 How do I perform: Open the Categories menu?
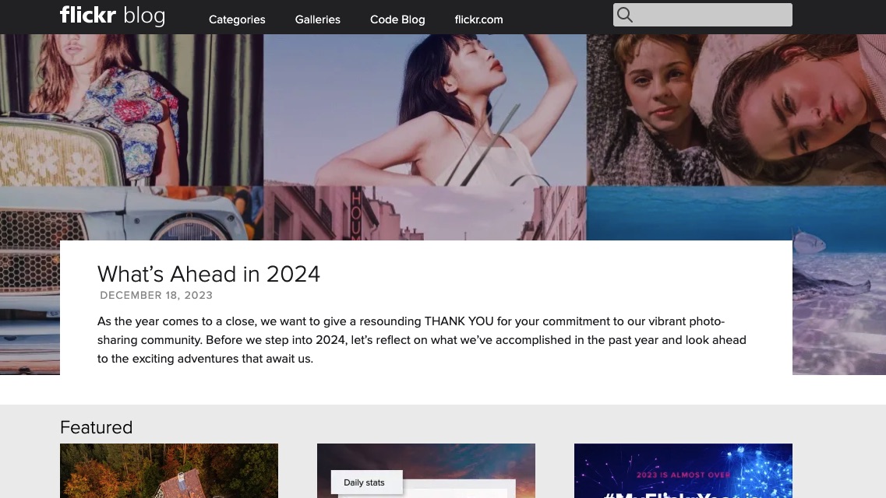point(237,19)
